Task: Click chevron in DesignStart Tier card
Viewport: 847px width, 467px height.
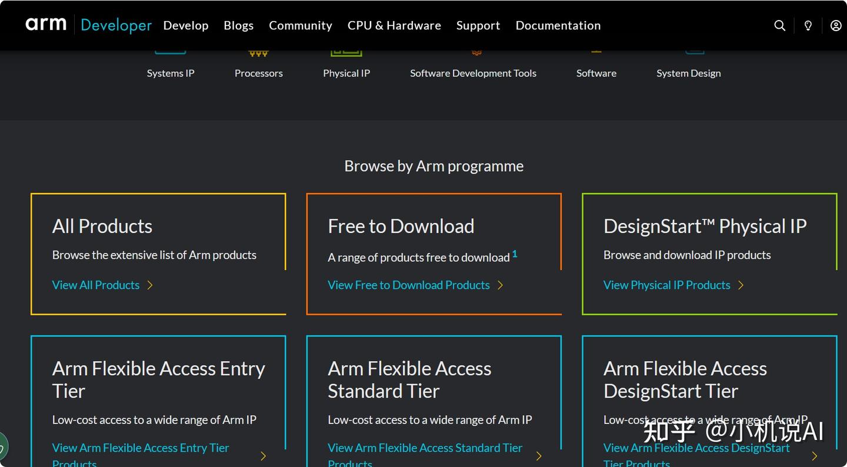Action: click(x=815, y=456)
